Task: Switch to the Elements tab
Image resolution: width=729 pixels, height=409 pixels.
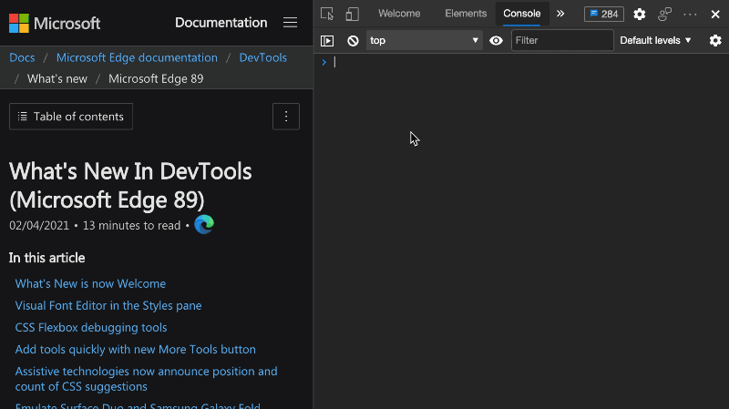Action: click(x=466, y=14)
